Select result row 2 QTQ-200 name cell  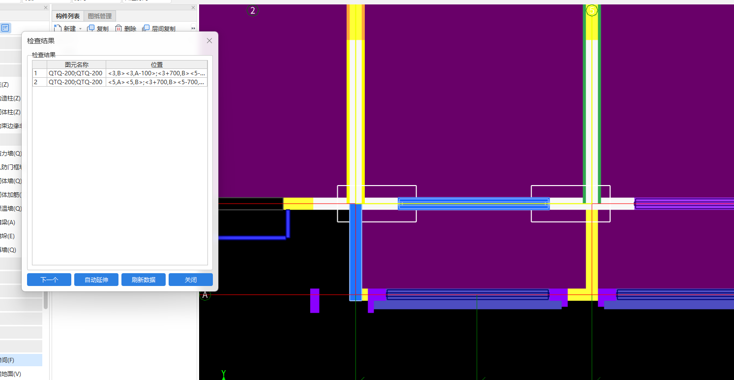[76, 82]
